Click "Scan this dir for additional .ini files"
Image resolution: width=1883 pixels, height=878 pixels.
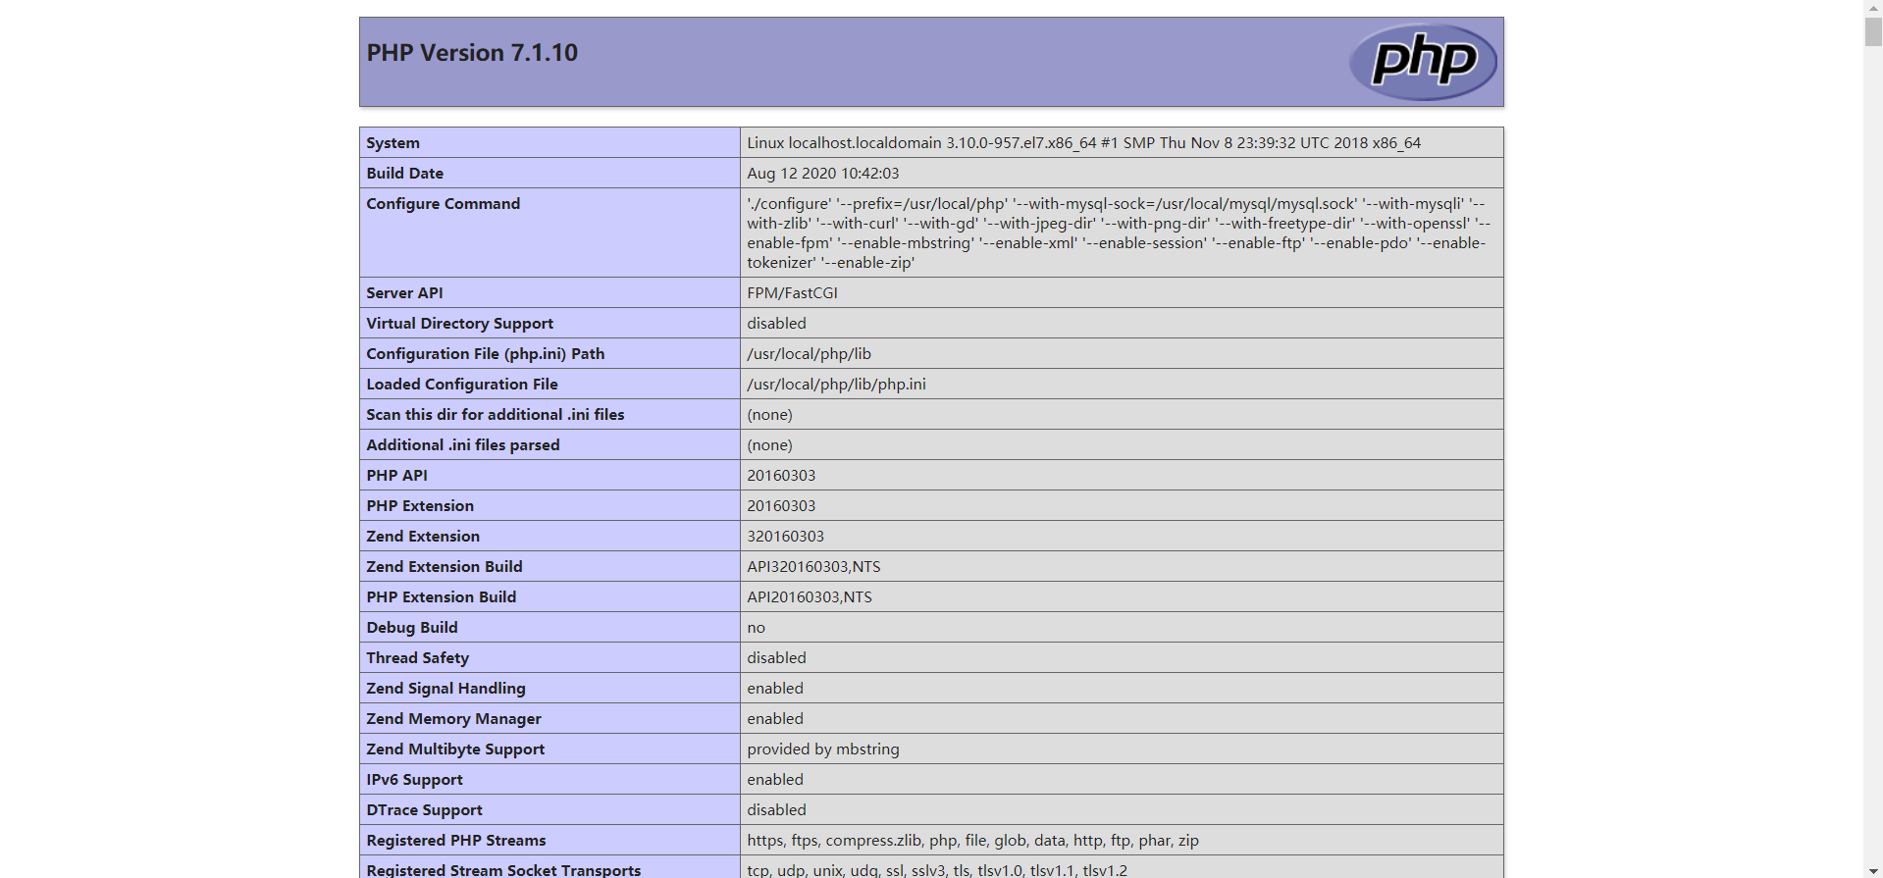click(x=495, y=415)
